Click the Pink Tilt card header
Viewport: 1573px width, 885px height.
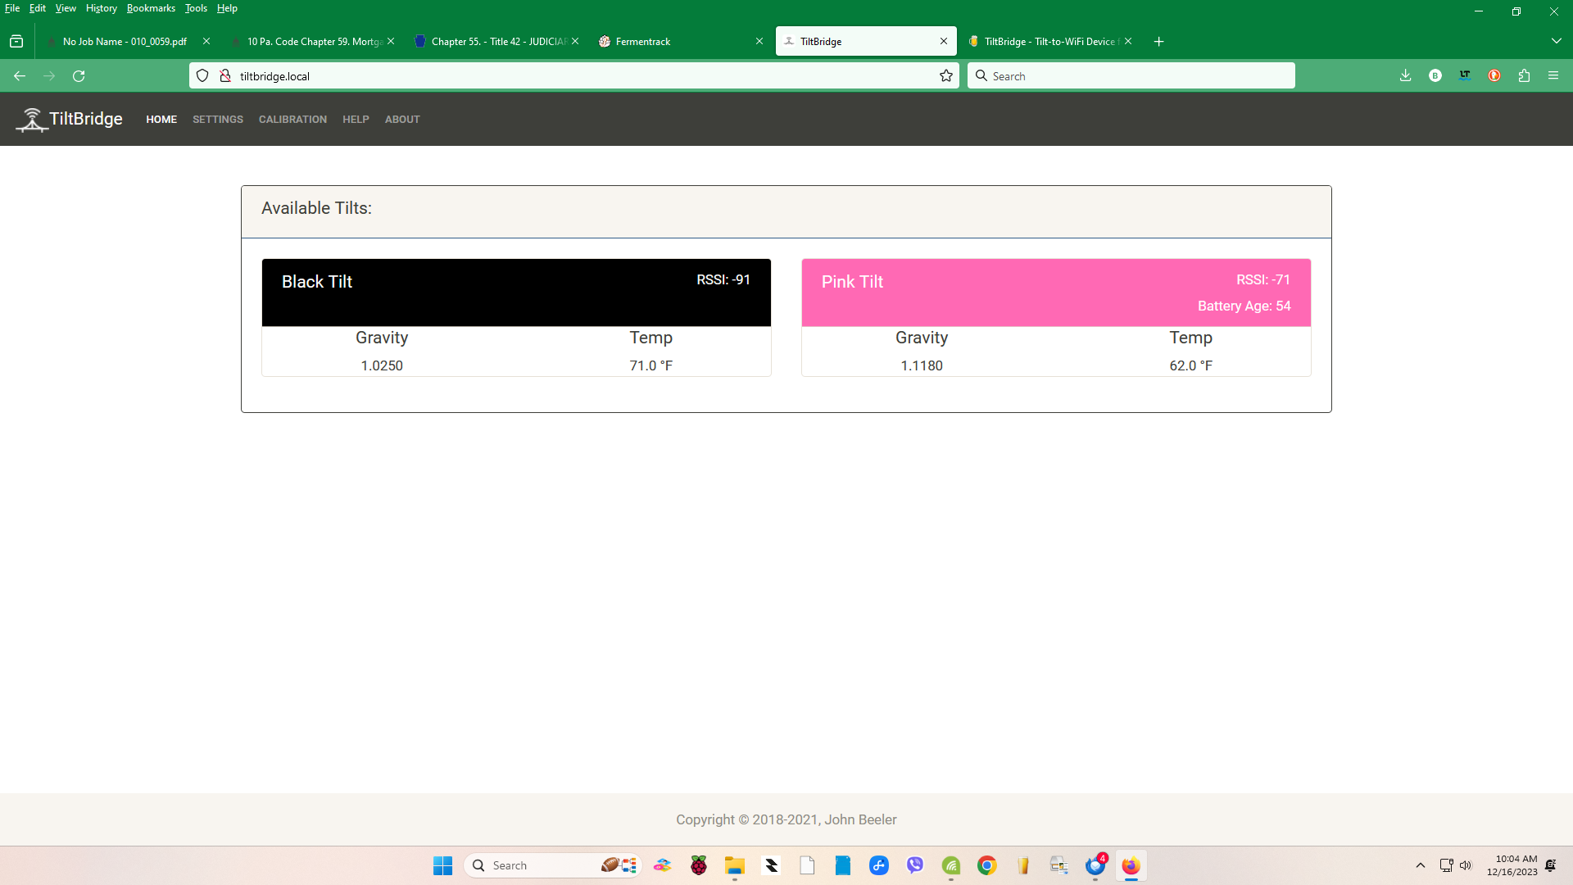coord(1056,293)
